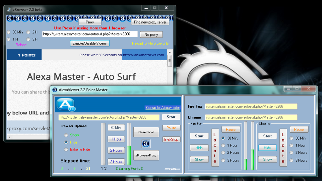This screenshot has height=181, width=322.
Task: Select 30 Min radio in zBrowser
Action: 8,32
